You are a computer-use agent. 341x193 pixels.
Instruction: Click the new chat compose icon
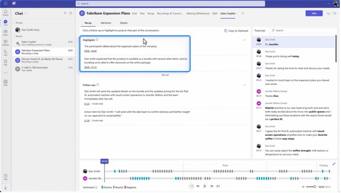[71, 13]
